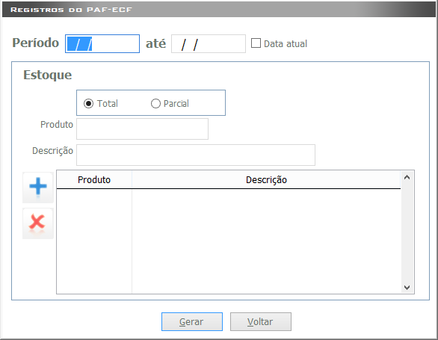This screenshot has width=438, height=340.
Task: Click the Registros do PAF-ECF title bar
Action: pos(219,10)
